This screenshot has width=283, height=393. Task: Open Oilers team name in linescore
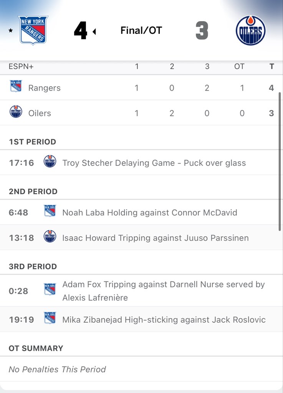click(x=40, y=113)
